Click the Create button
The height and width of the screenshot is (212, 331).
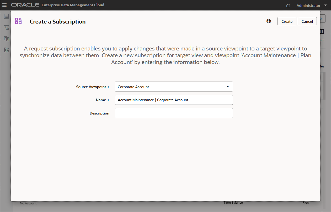[x=287, y=21]
